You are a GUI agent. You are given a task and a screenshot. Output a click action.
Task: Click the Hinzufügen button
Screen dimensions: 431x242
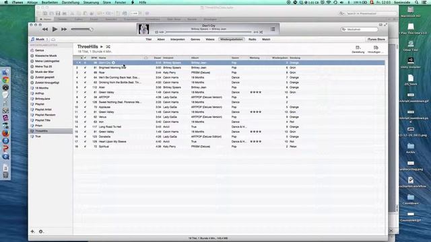[x=375, y=49]
